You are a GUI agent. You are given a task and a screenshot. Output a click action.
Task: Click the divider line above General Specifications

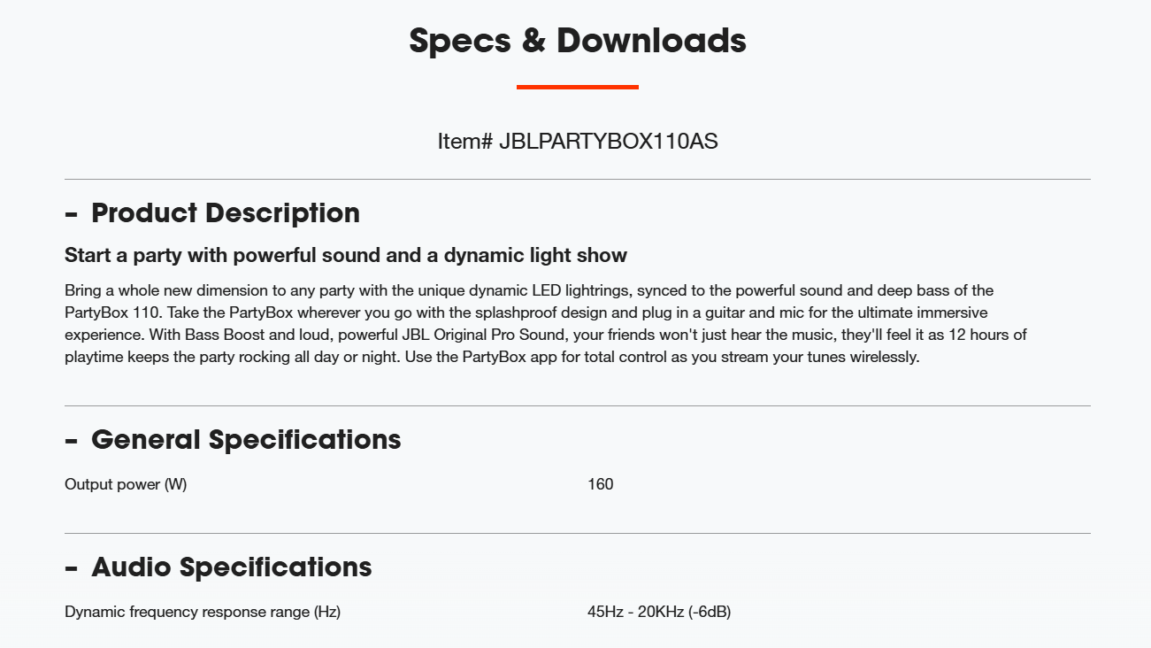tap(578, 405)
